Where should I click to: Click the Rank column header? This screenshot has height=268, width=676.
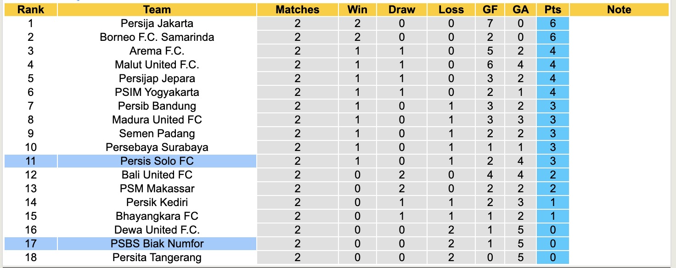[x=31, y=10]
